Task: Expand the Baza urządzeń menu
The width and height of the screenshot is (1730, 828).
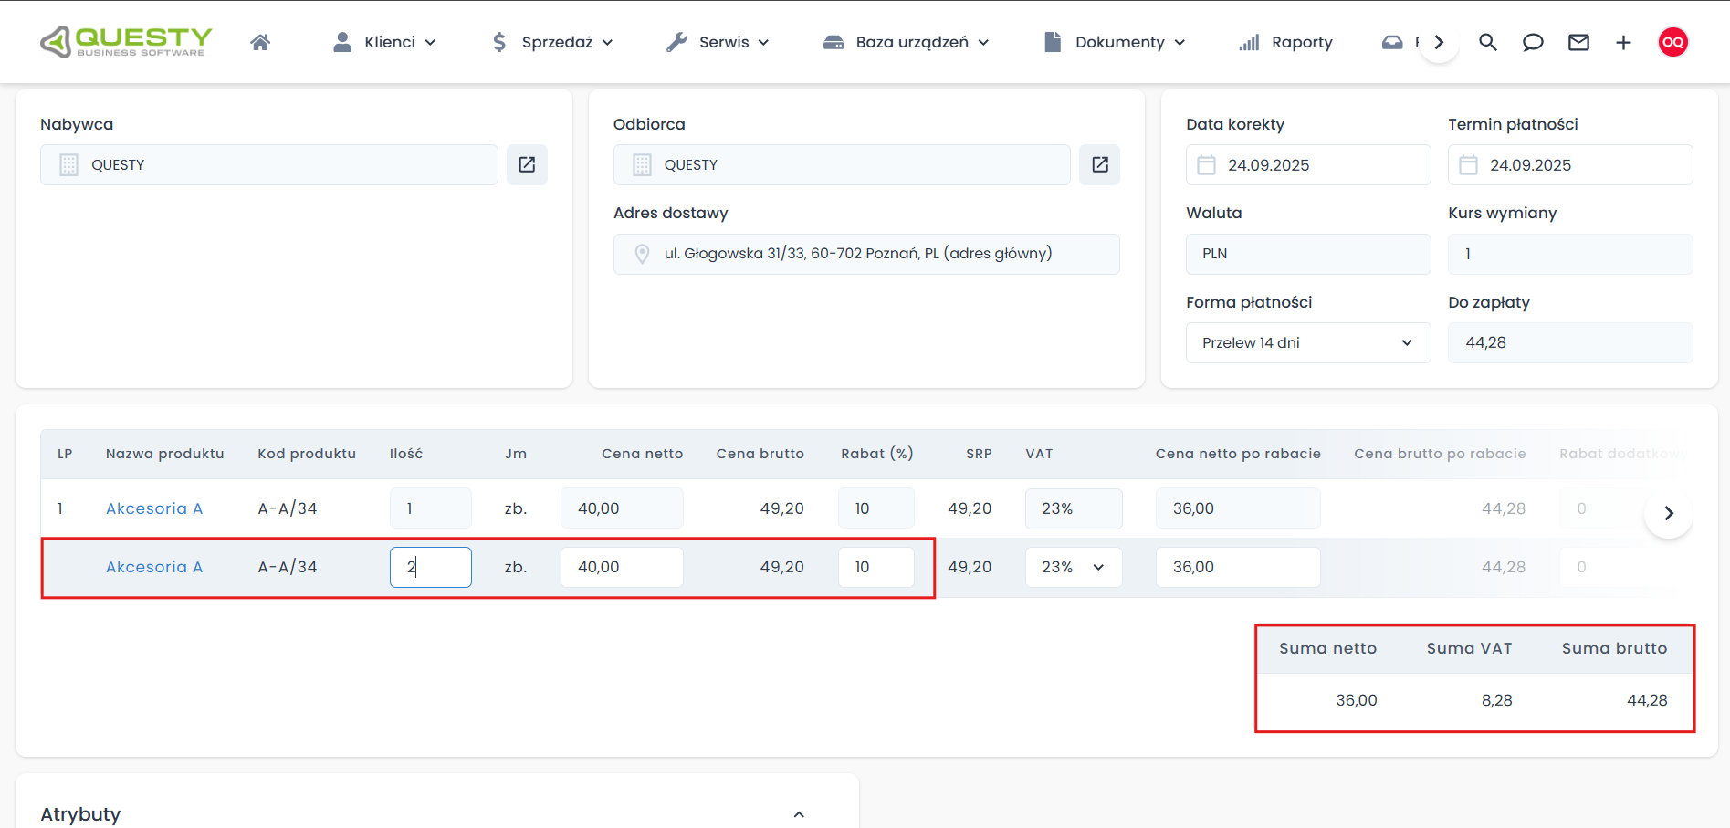Action: click(x=907, y=42)
